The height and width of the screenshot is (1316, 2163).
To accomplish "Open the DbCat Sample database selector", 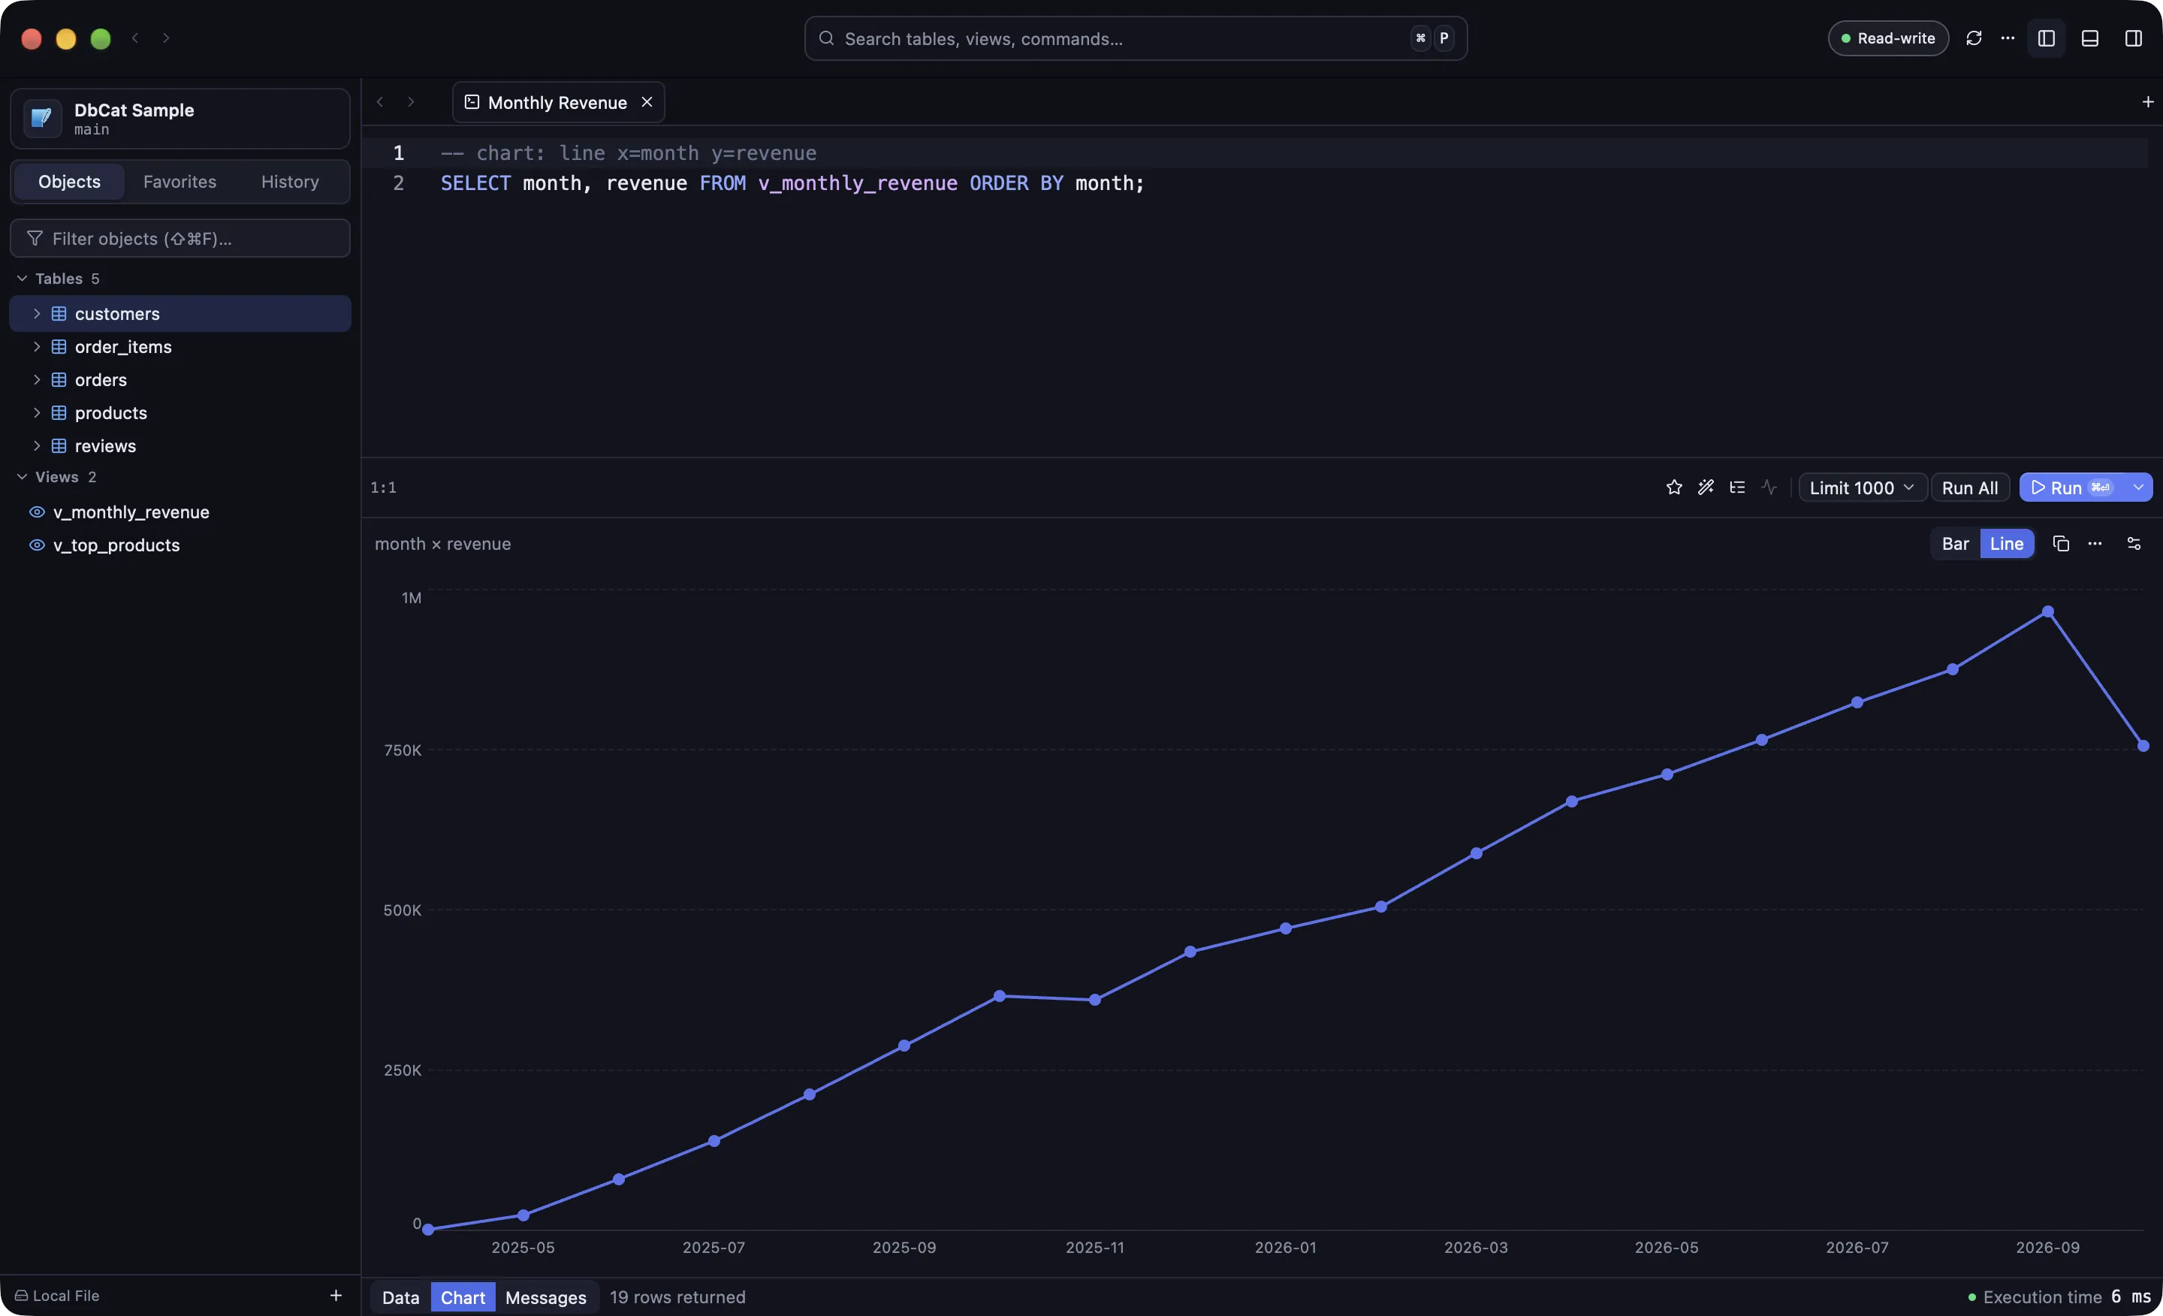I will pos(180,119).
